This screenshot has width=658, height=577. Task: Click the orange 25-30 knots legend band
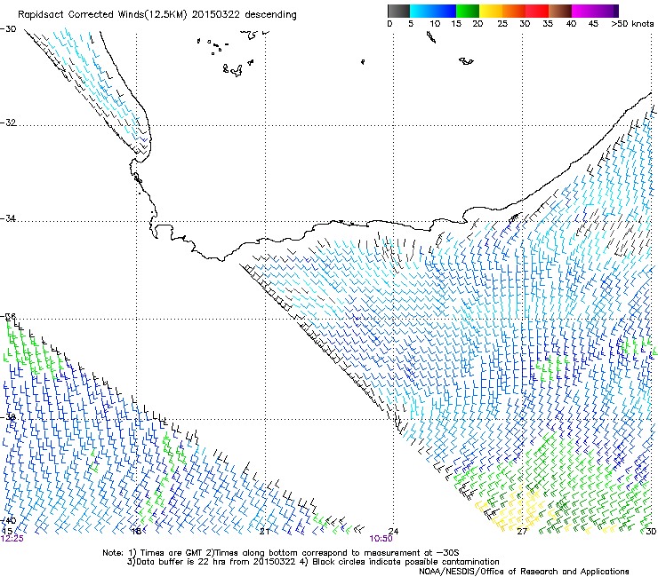coord(514,11)
